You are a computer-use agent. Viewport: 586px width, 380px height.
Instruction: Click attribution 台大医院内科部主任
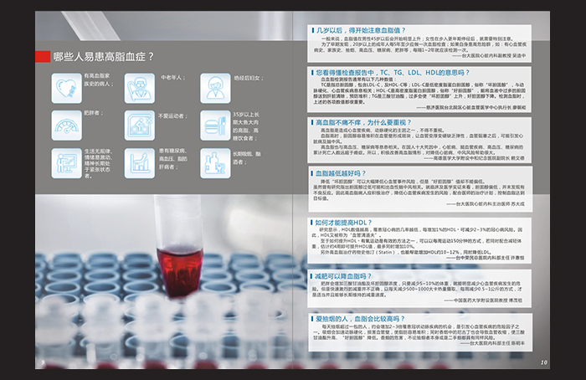[x=490, y=342]
